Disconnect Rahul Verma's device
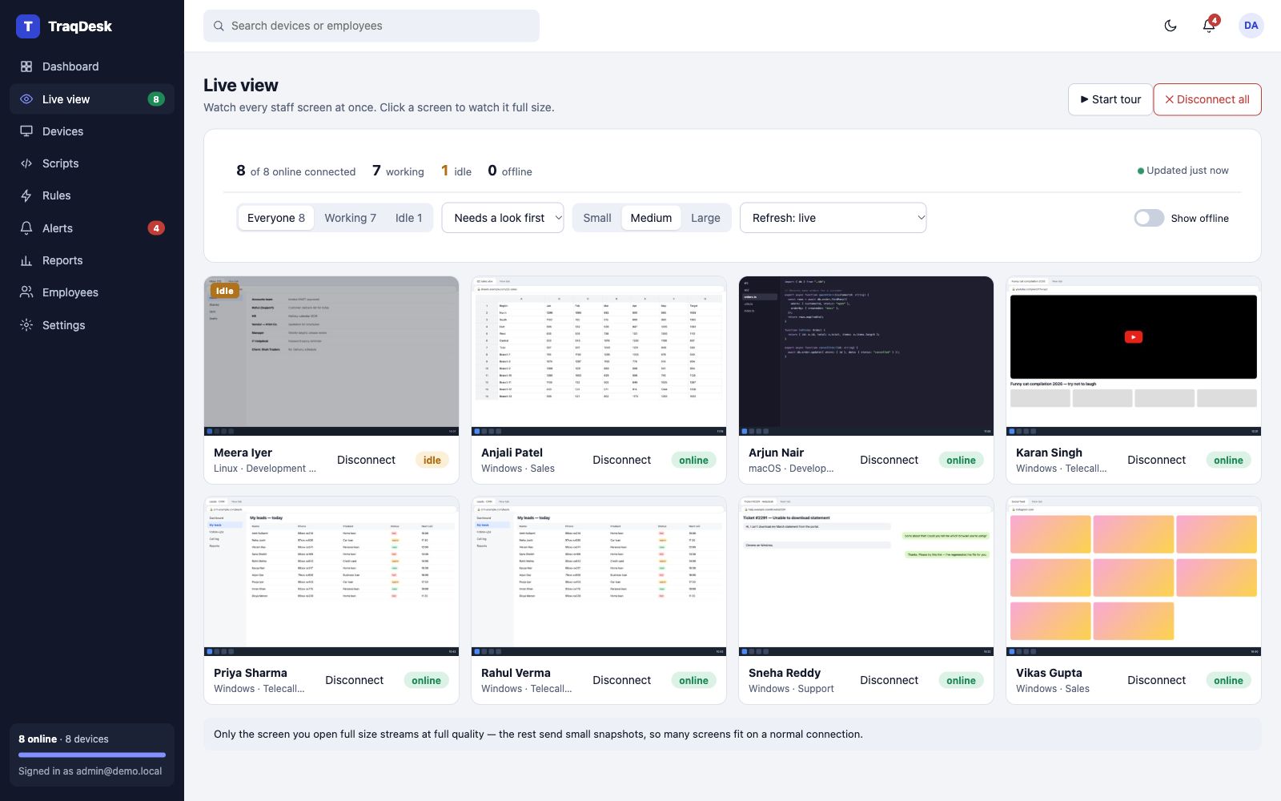 coord(621,680)
